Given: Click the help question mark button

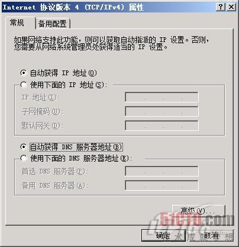Looking at the screenshot, I should pos(221,7).
